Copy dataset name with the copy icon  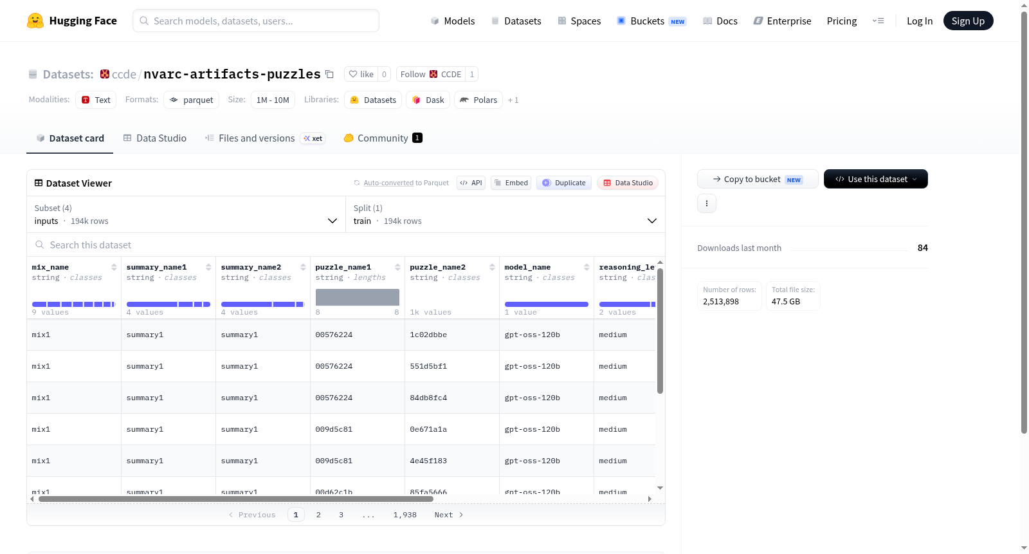pyautogui.click(x=329, y=74)
